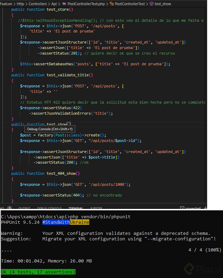This screenshot has height=278, width=223.
Task: Open the JUPYTER panel tab
Action: pyautogui.click(x=96, y=208)
